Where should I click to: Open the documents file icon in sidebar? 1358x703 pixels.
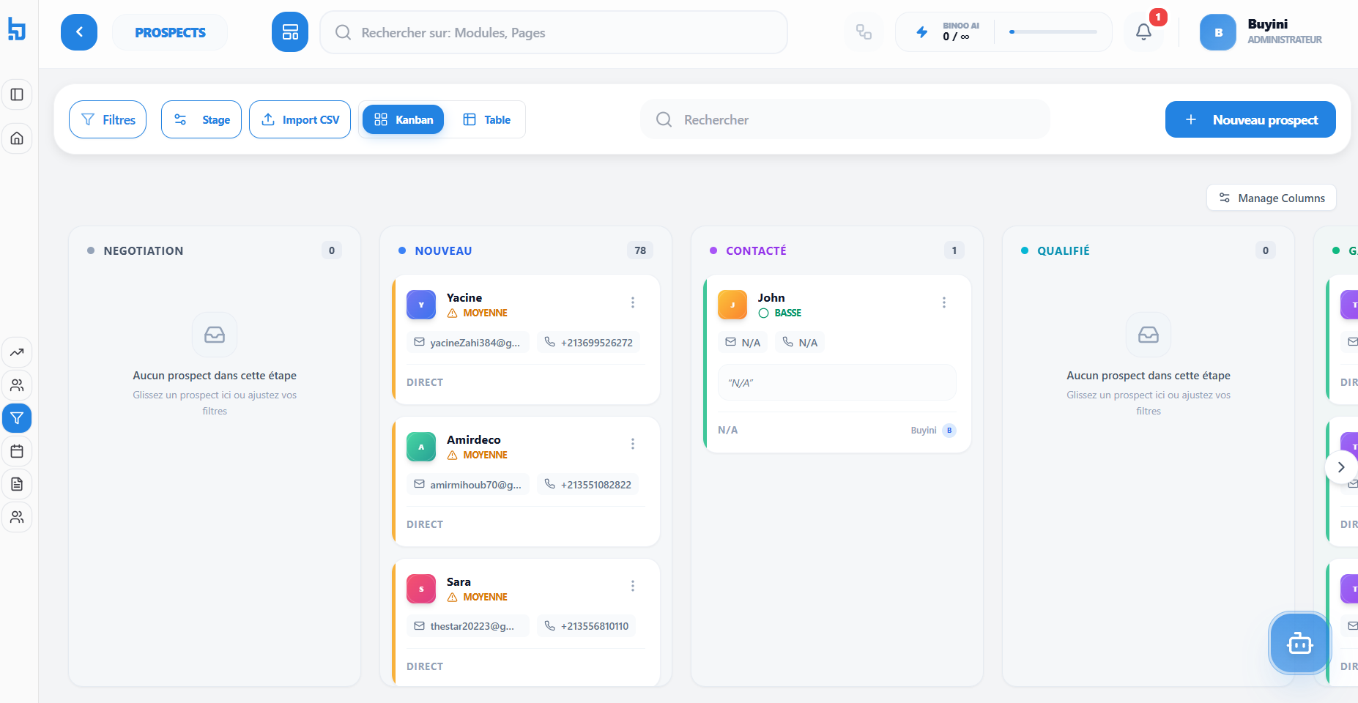point(17,484)
